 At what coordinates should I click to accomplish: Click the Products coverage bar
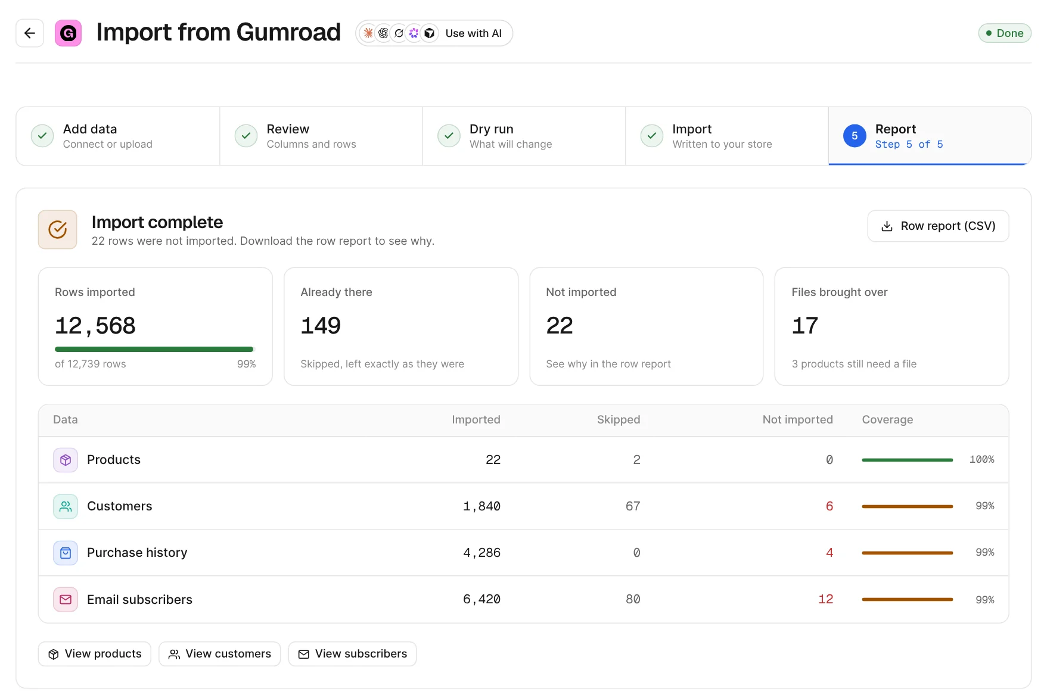coord(907,460)
